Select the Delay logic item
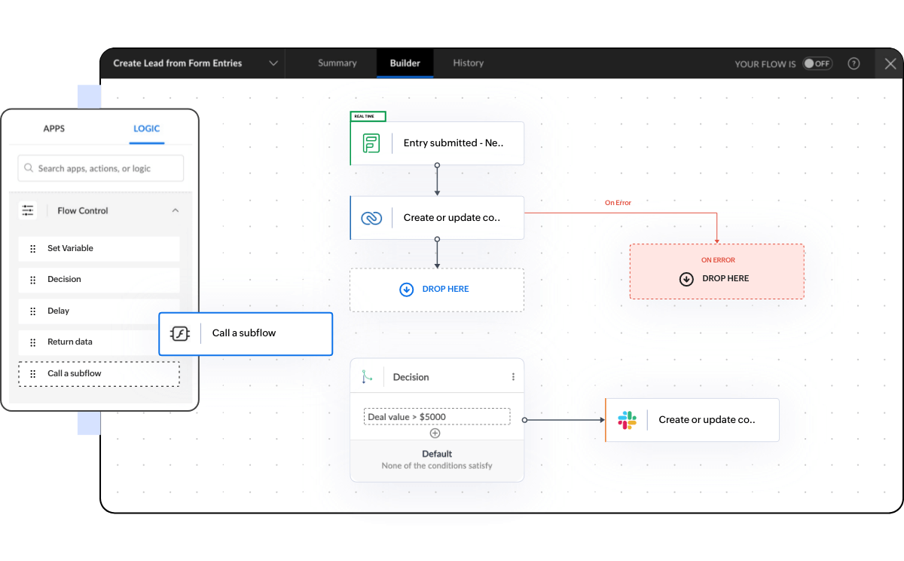The image size is (904, 561). (99, 311)
